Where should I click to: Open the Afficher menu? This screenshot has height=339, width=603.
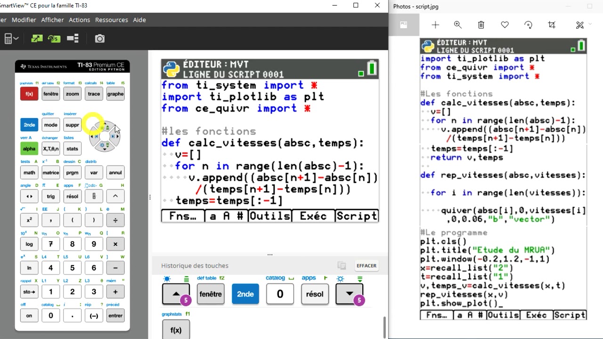pyautogui.click(x=52, y=20)
